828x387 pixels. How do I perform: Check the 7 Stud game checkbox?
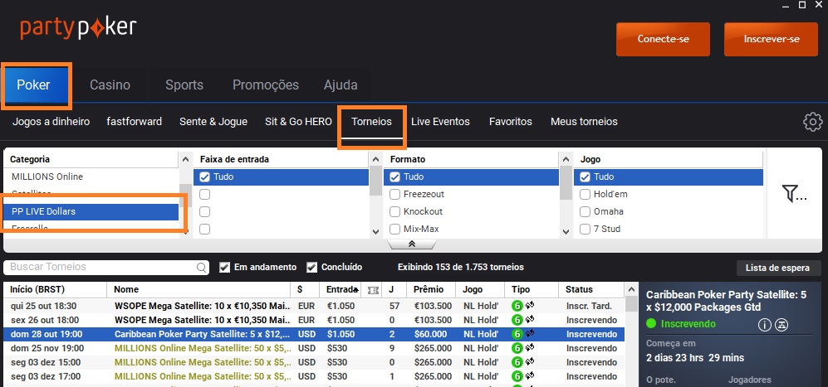coord(585,230)
